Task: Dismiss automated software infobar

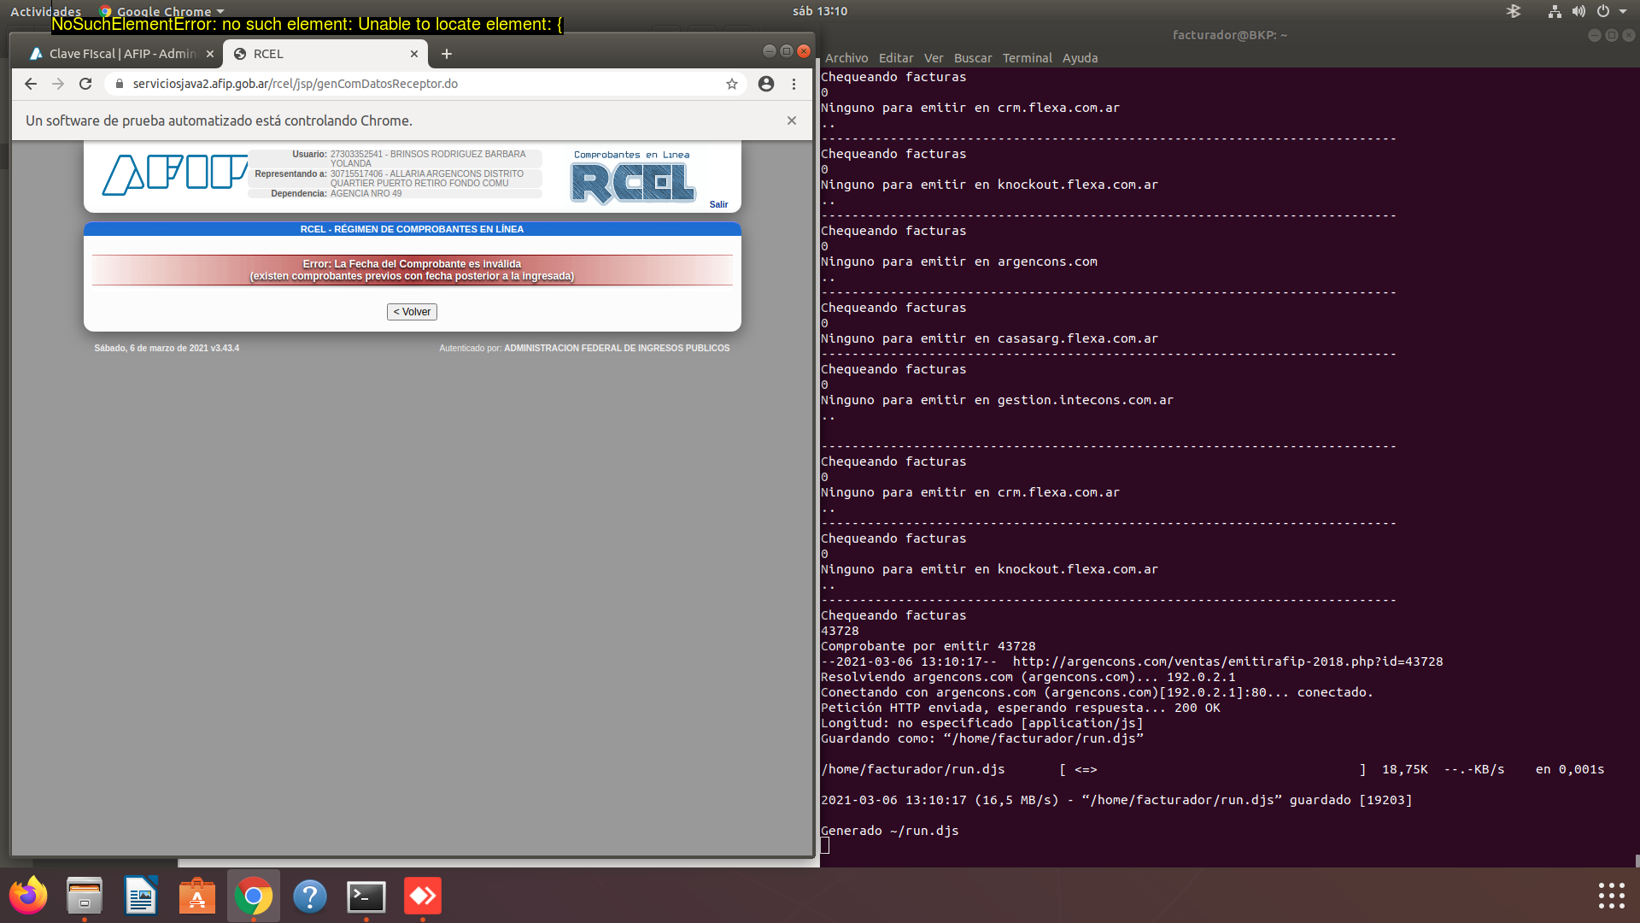Action: click(x=792, y=121)
